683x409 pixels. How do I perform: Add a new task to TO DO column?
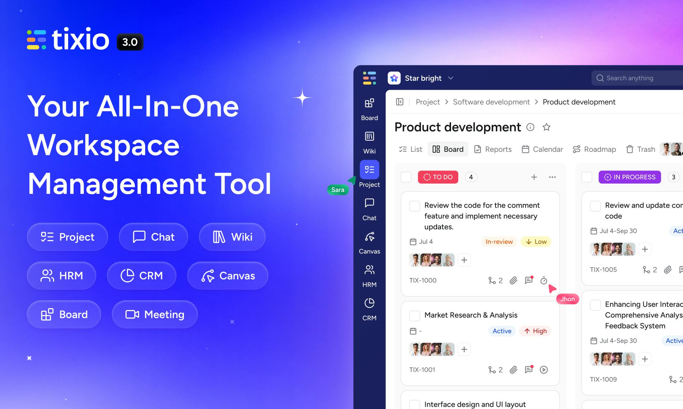(x=534, y=177)
